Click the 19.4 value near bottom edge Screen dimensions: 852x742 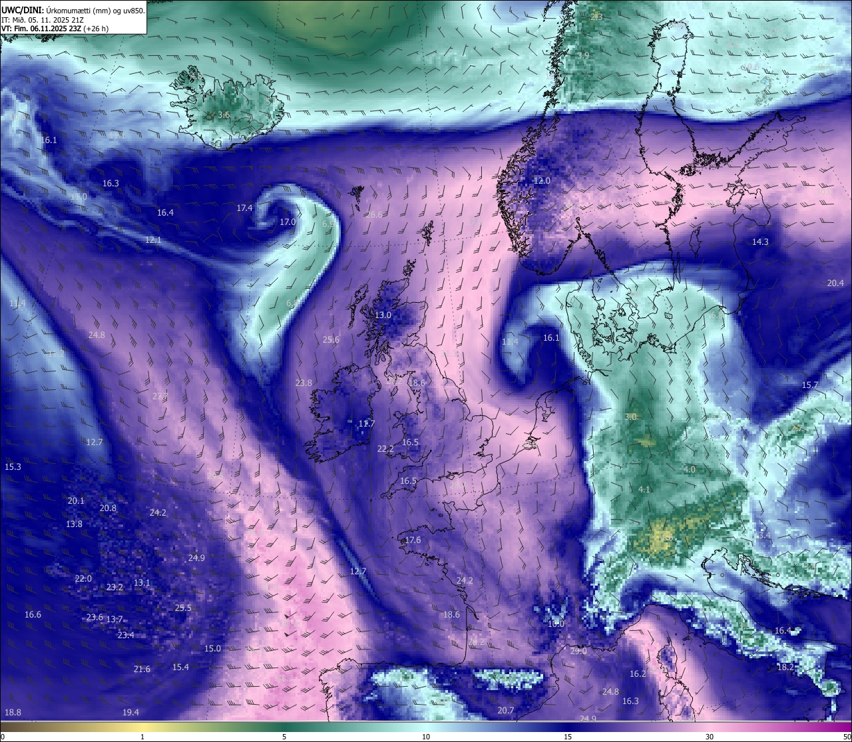click(x=130, y=713)
